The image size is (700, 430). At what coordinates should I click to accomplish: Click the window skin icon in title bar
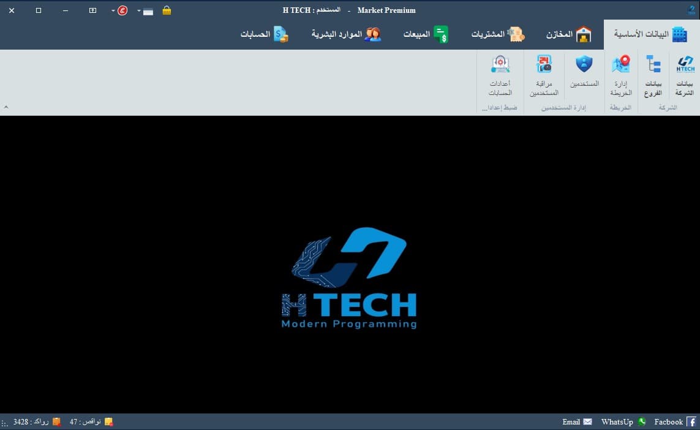pos(148,10)
